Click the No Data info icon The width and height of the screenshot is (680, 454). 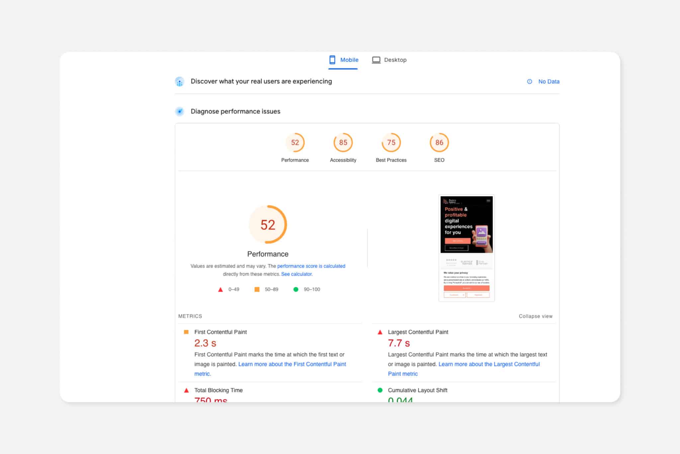530,81
